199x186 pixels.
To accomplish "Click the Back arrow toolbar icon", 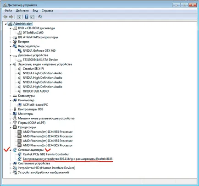I will pyautogui.click(x=6, y=16).
